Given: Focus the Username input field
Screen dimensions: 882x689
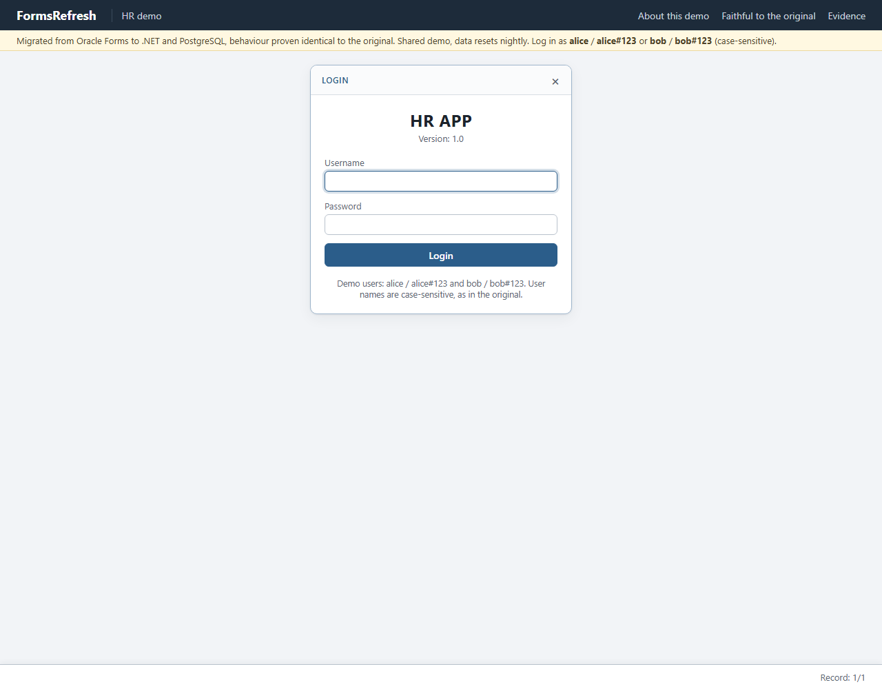Looking at the screenshot, I should (441, 181).
